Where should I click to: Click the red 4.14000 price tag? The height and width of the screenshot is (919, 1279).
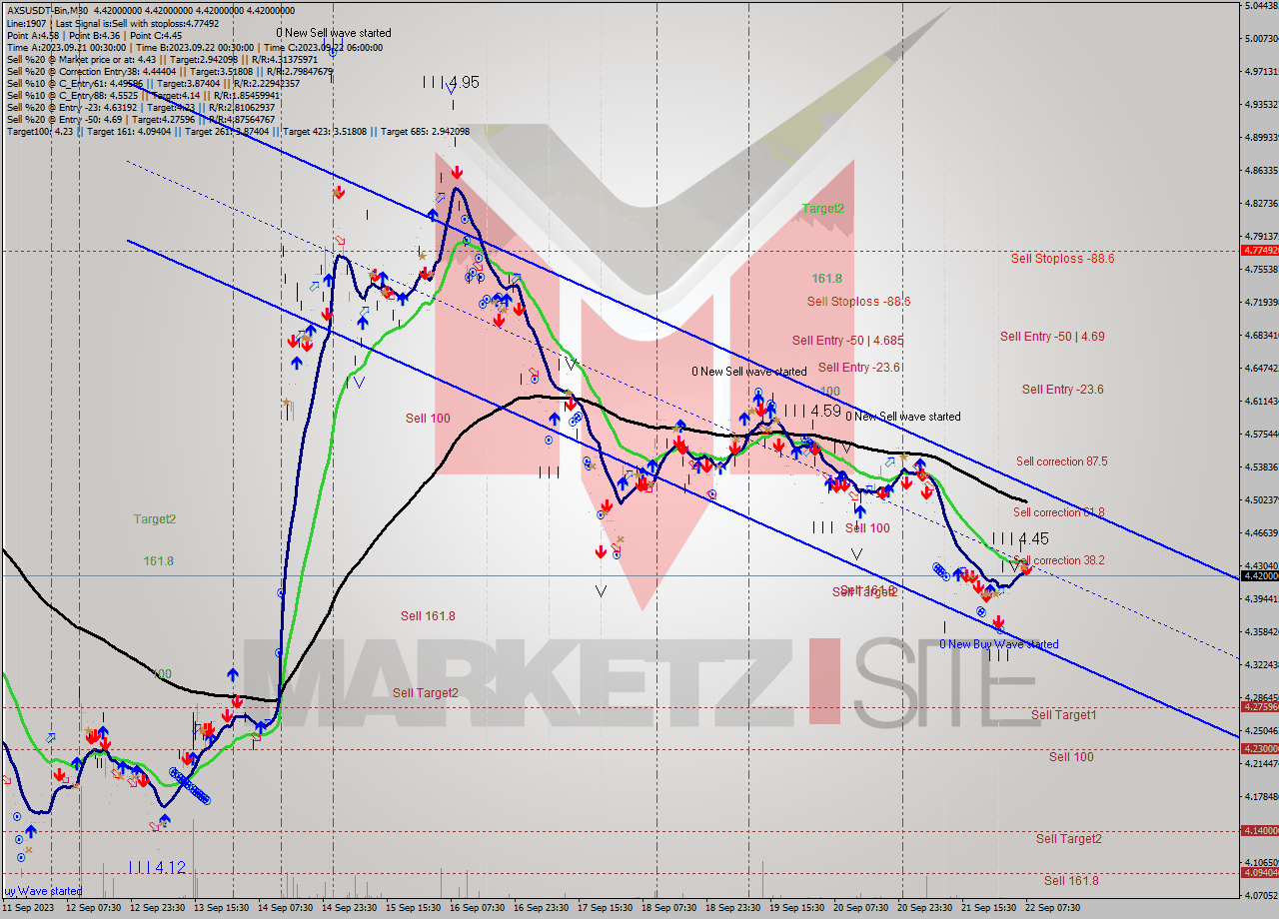click(1259, 830)
